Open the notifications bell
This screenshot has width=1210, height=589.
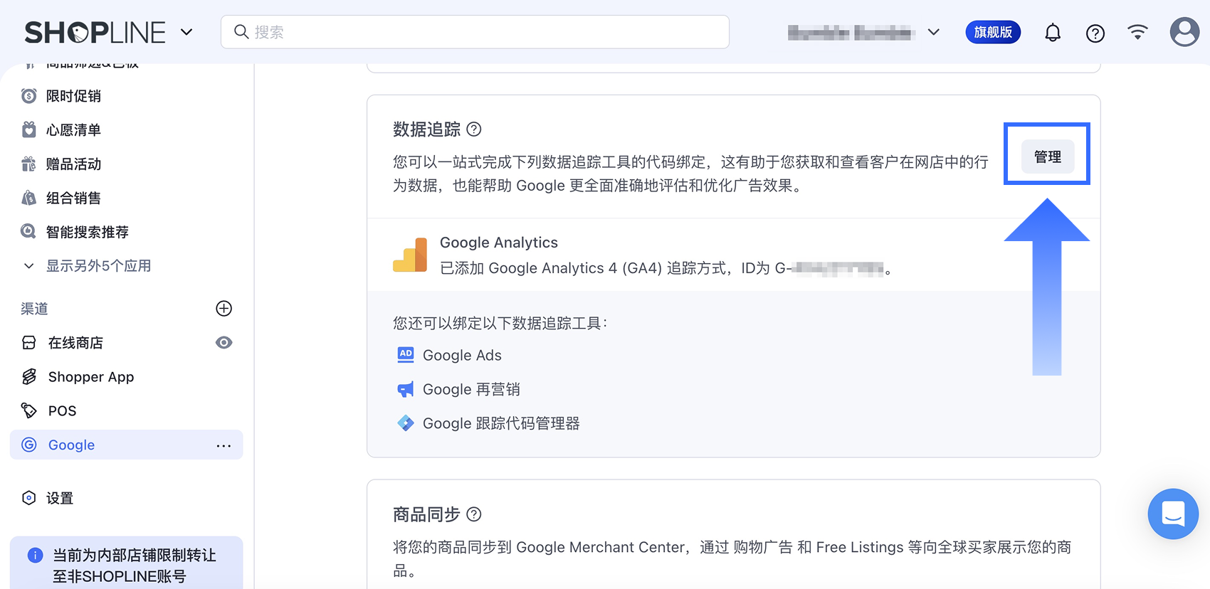tap(1053, 33)
